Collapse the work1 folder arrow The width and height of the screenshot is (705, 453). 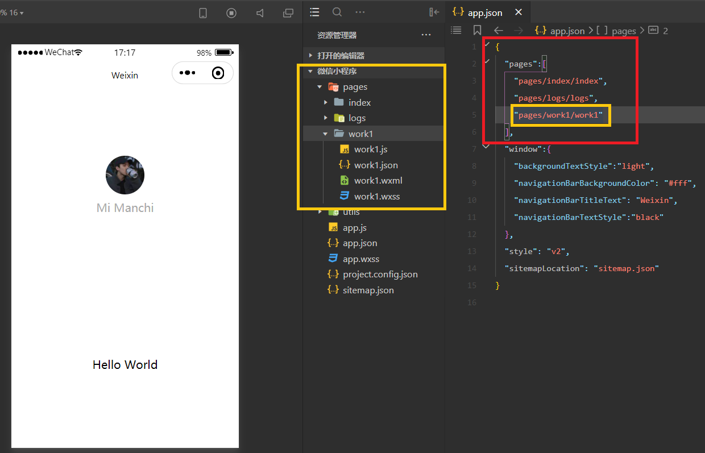(326, 134)
